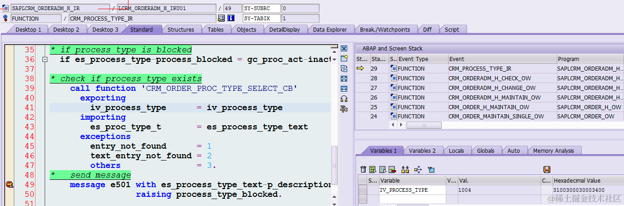
Task: Select the Variables 1 tab
Action: click(383, 150)
